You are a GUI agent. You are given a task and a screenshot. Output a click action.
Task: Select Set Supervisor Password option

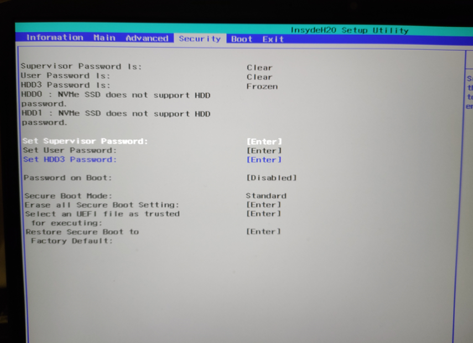85,141
